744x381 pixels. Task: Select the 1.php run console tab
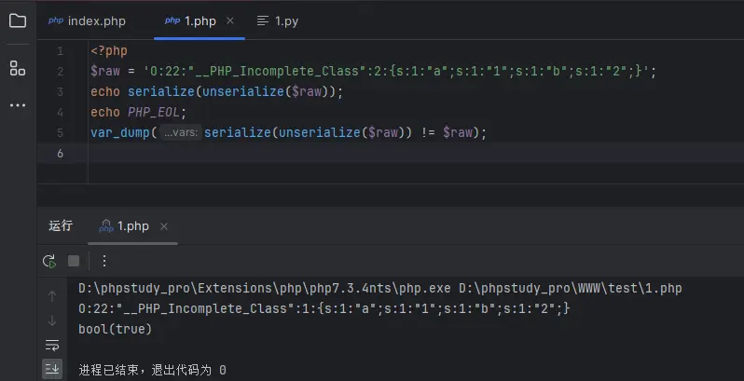(x=132, y=226)
